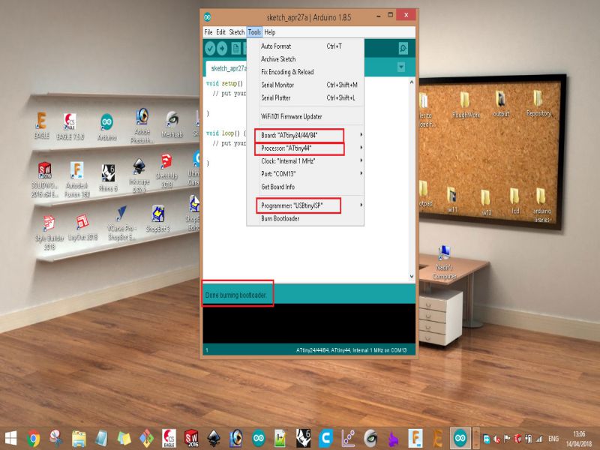Click the editor scrollbar down arrow

(x=412, y=276)
